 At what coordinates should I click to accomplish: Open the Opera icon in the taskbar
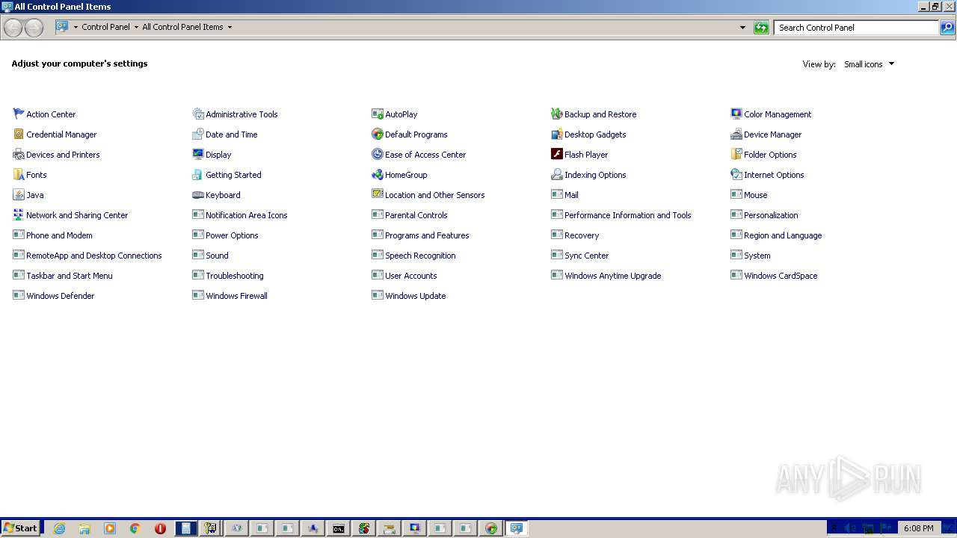pyautogui.click(x=160, y=528)
